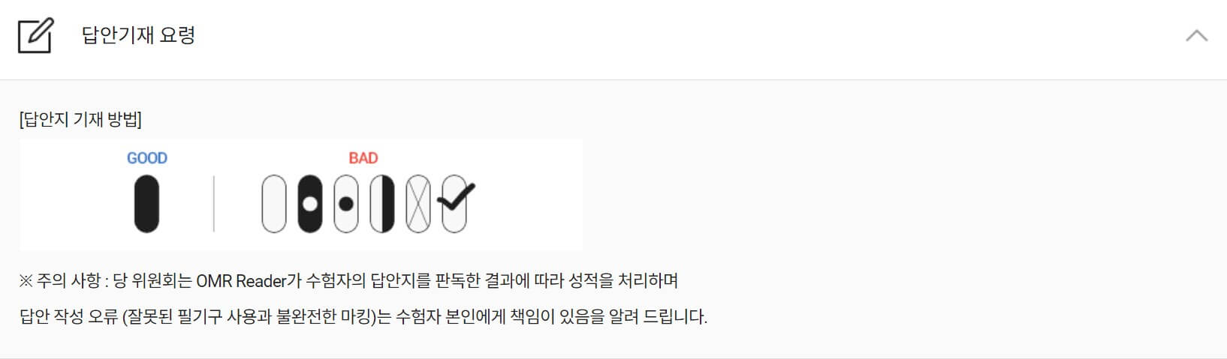
Task: Click the bubble crossed with an X
Action: 418,204
